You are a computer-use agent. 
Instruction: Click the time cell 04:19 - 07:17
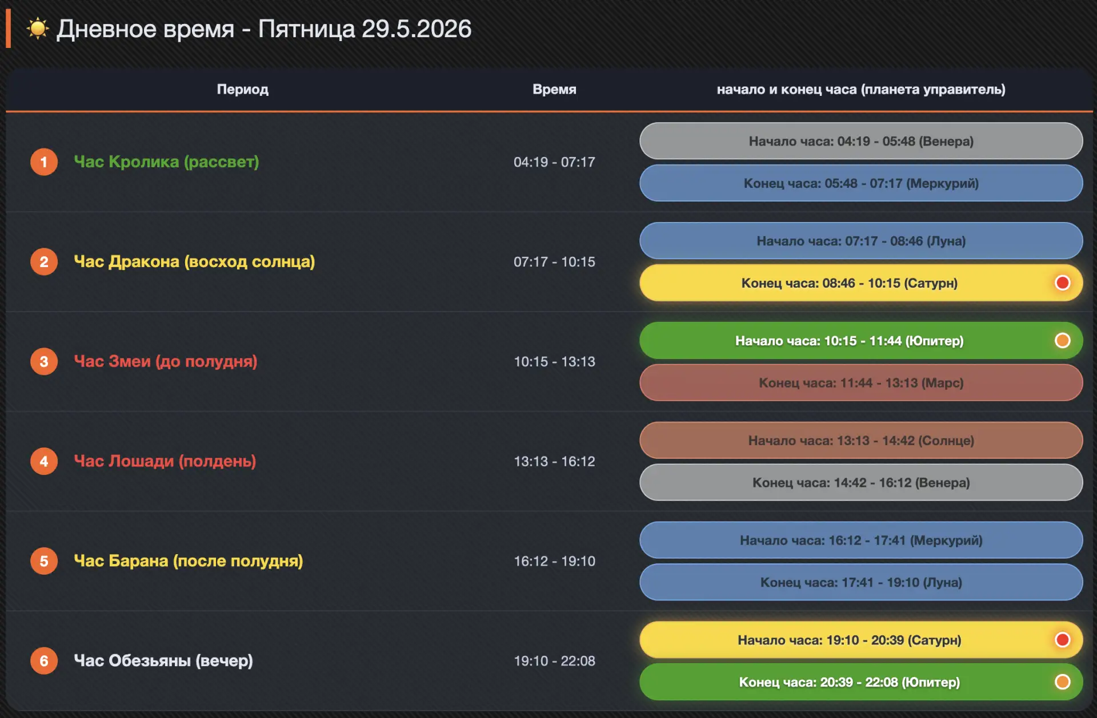(x=554, y=162)
